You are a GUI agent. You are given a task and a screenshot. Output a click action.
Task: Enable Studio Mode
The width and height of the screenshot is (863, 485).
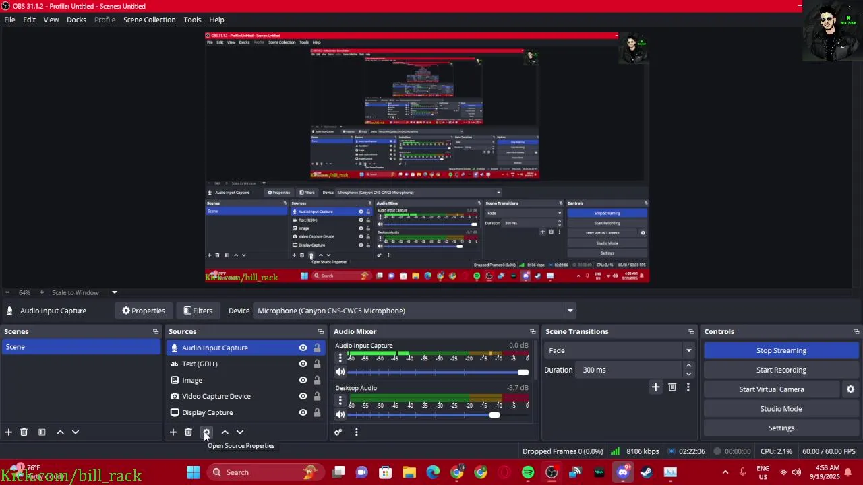point(781,409)
